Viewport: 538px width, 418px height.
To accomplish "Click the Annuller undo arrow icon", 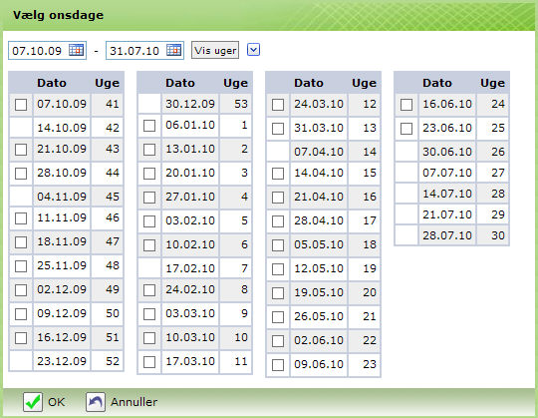I will point(95,402).
